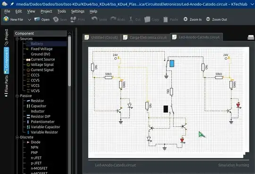Viewport: 255px width, 174px height.
Task: Open the Tools menu
Action: point(62,11)
